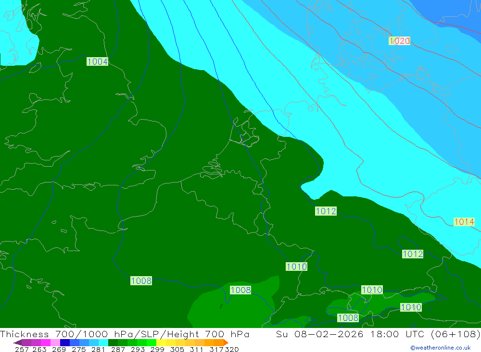Click the 281 legend value

click(98, 349)
